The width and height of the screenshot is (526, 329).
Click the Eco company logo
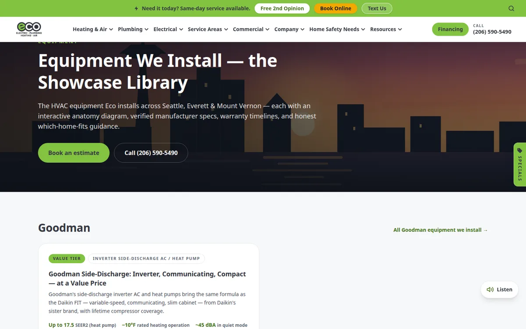tap(29, 29)
